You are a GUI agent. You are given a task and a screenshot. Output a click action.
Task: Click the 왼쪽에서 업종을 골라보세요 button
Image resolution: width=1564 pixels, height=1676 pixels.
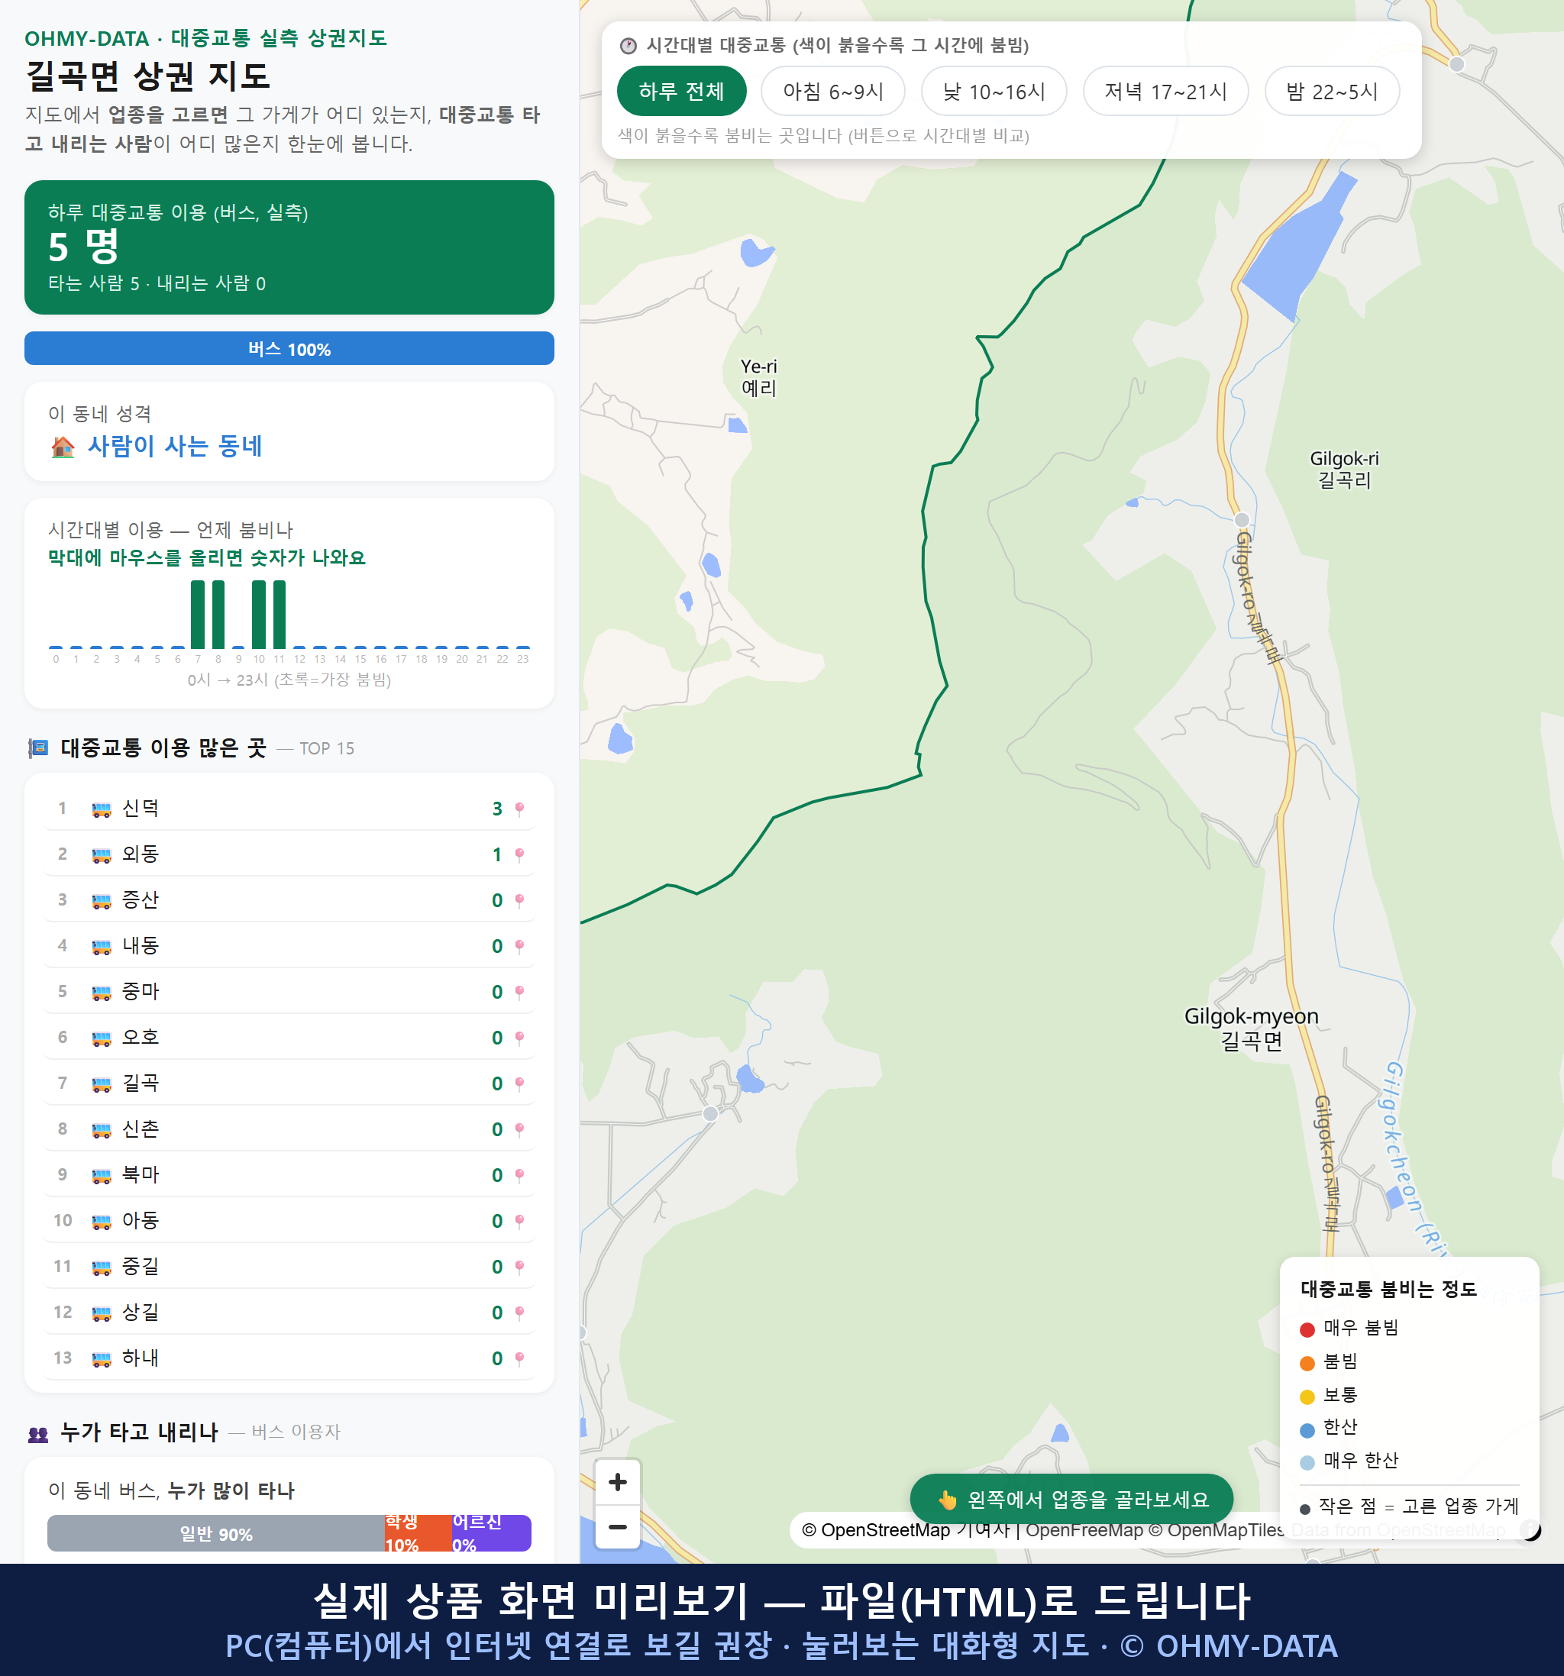click(1071, 1499)
